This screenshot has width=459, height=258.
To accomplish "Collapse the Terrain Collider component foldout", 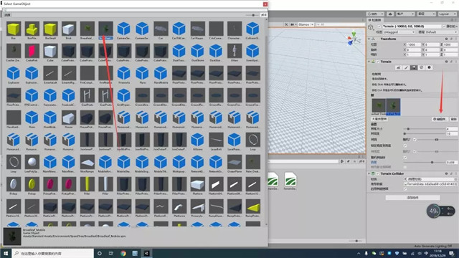I will click(369, 173).
